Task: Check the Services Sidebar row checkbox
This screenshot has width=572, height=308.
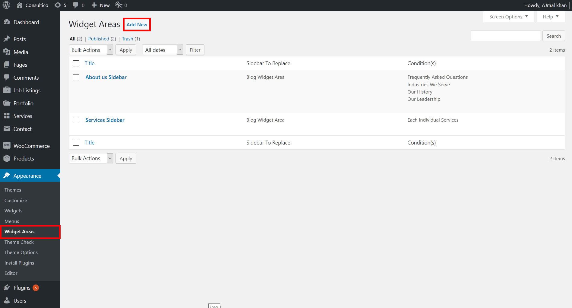Action: 76,120
